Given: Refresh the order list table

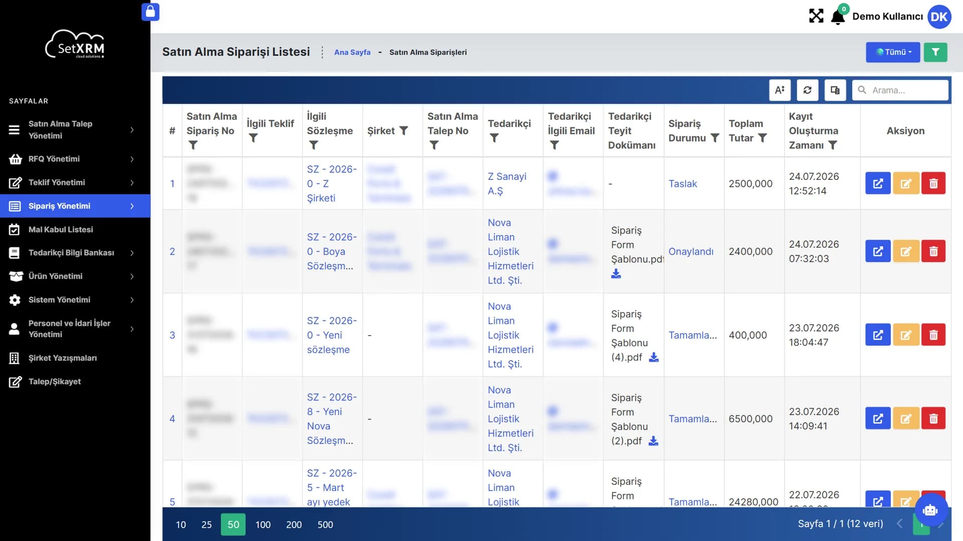Looking at the screenshot, I should [808, 90].
